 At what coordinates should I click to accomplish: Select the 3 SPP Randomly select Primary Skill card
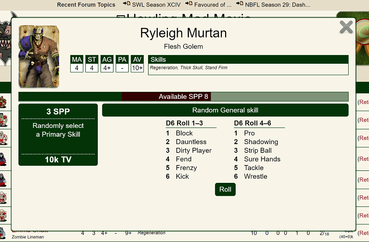pos(58,134)
